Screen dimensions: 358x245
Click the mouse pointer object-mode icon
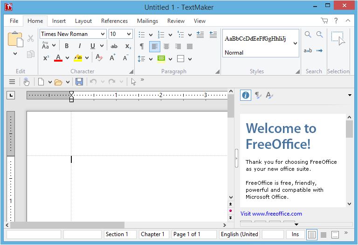[x=134, y=82]
